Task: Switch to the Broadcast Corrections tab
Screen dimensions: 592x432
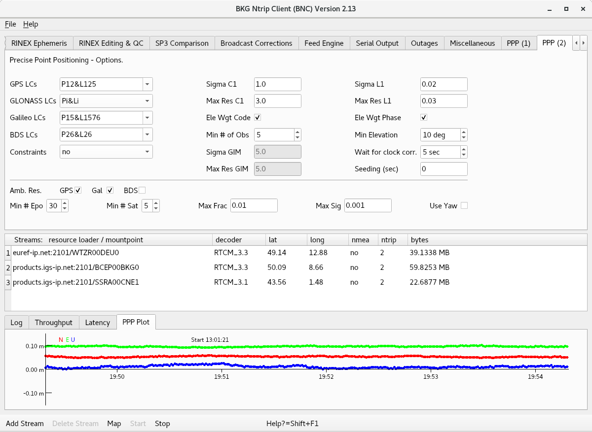Action: (x=256, y=43)
